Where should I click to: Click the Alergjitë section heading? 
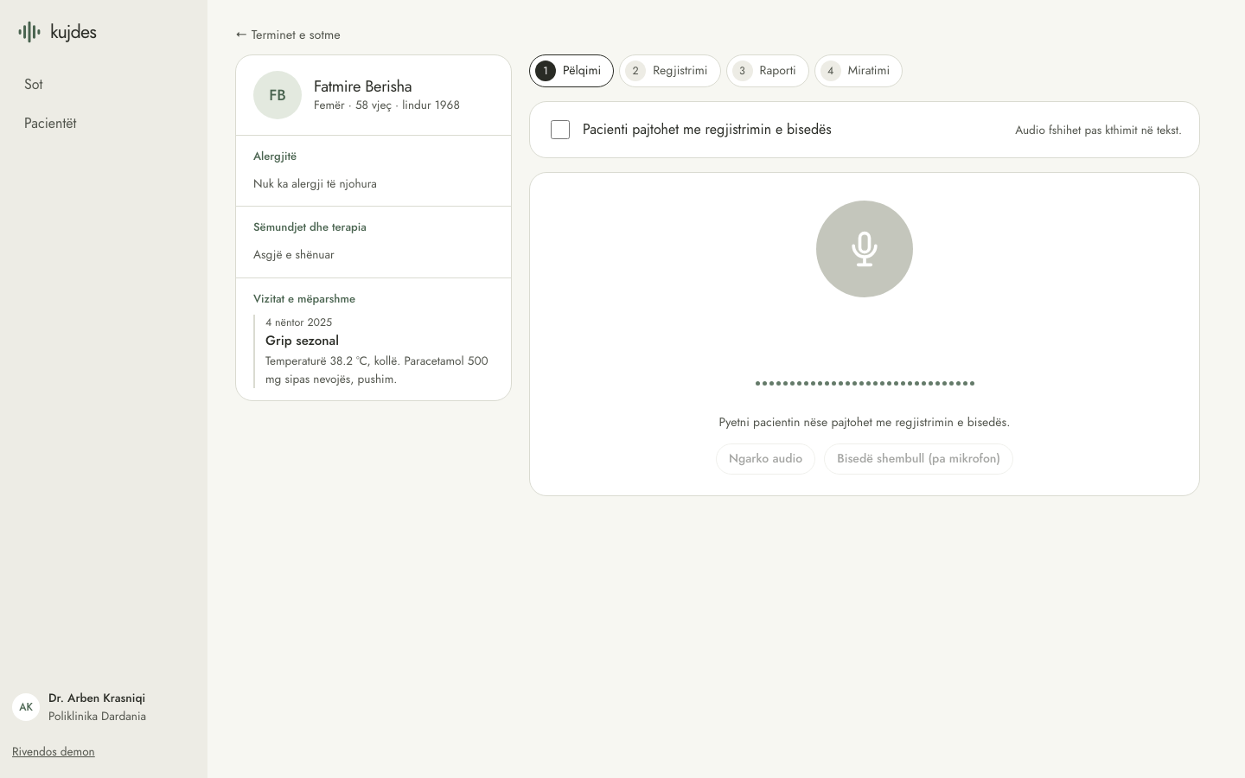(275, 156)
